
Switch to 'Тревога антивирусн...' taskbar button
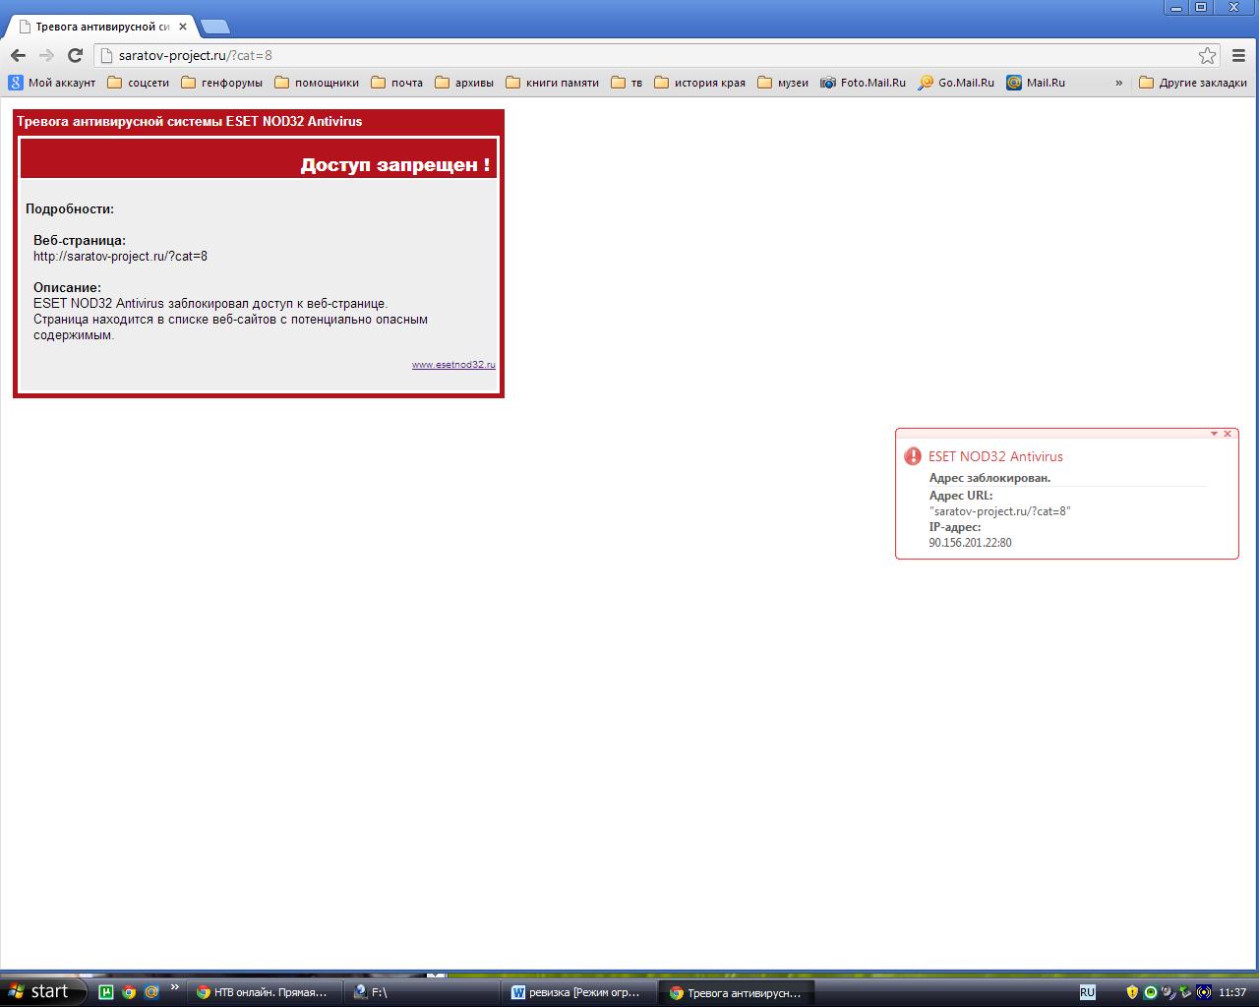pos(738,992)
